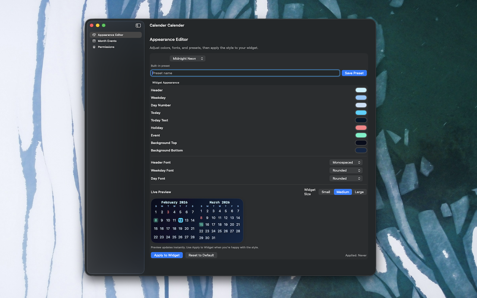Open the Day Font dropdown
Viewport: 477px width, 298px height.
345,178
